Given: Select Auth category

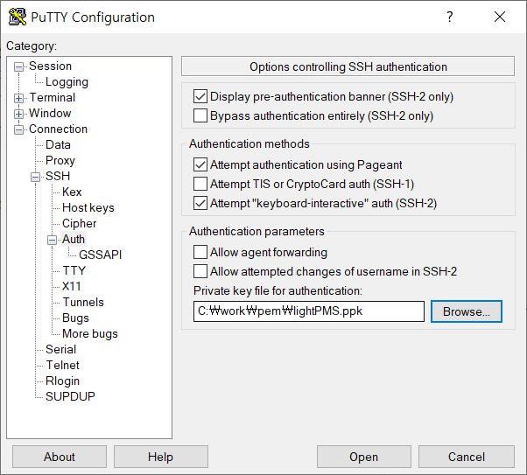Looking at the screenshot, I should pos(74,239).
